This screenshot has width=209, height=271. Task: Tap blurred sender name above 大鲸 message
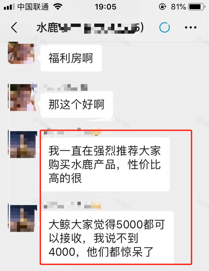(72, 205)
